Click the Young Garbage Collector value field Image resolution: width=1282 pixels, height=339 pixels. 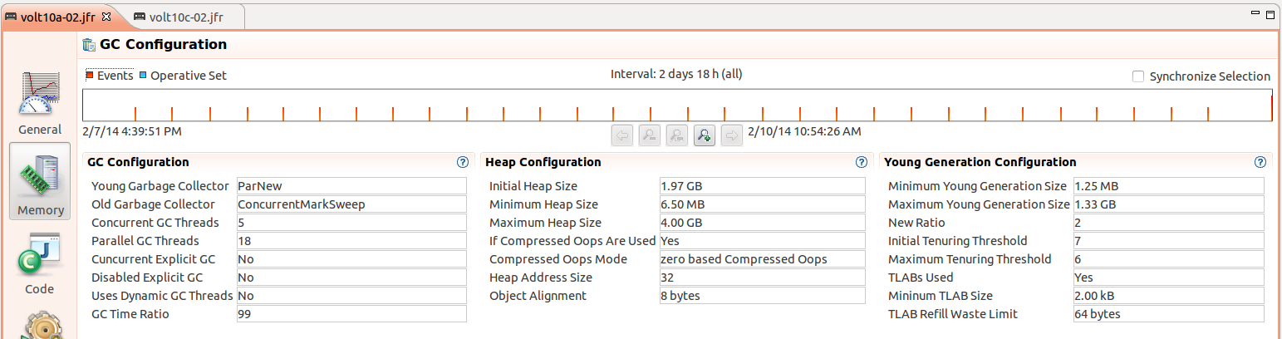click(351, 186)
